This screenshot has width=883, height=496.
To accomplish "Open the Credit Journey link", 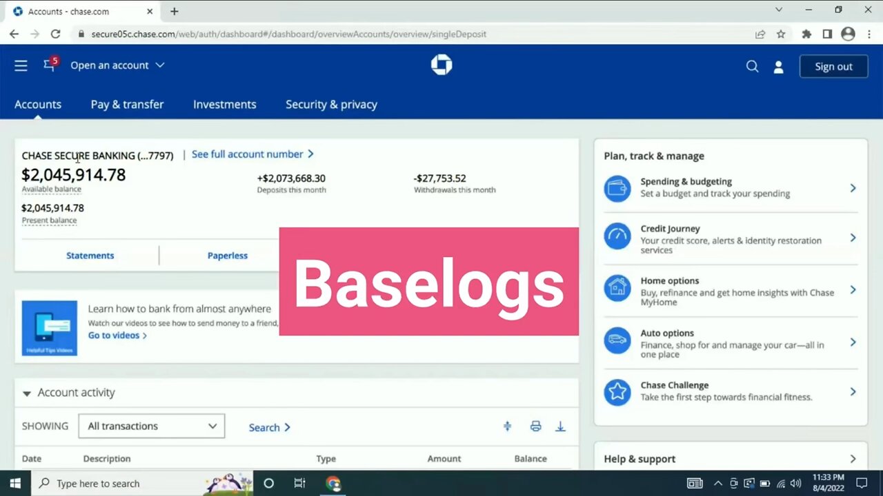I will pyautogui.click(x=670, y=229).
